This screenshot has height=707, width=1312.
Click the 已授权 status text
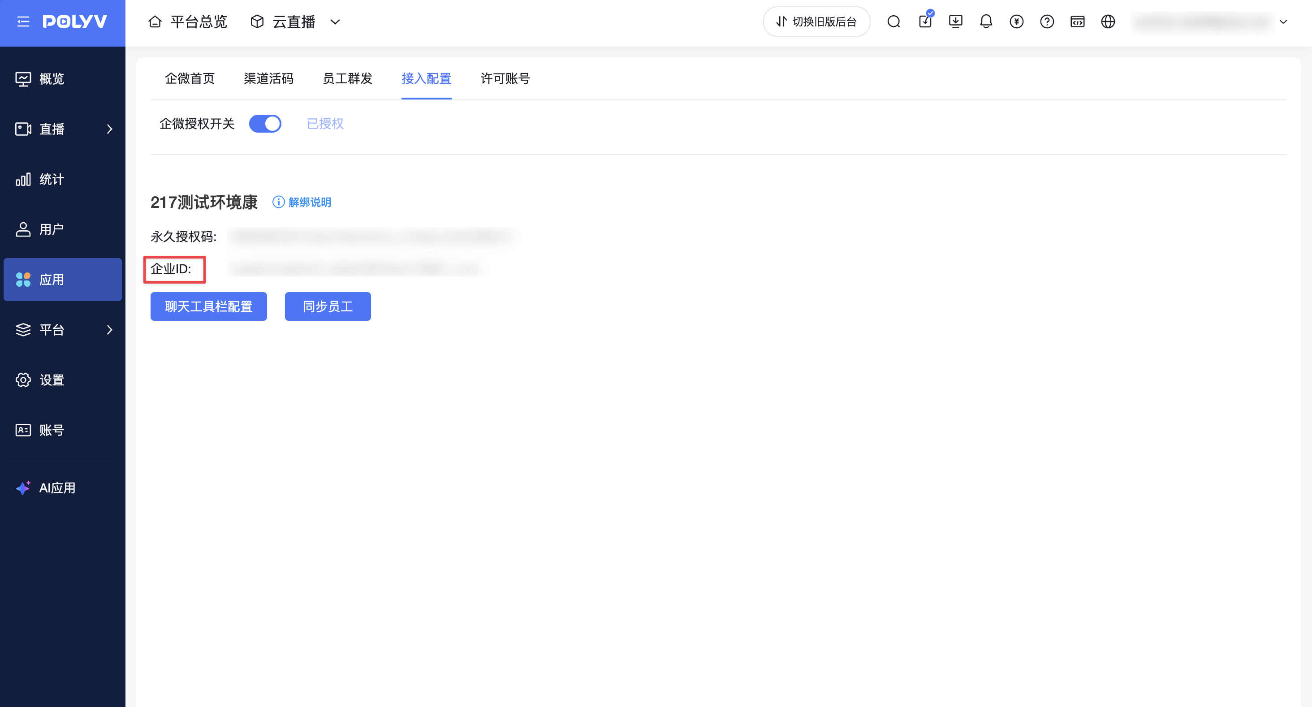point(325,124)
